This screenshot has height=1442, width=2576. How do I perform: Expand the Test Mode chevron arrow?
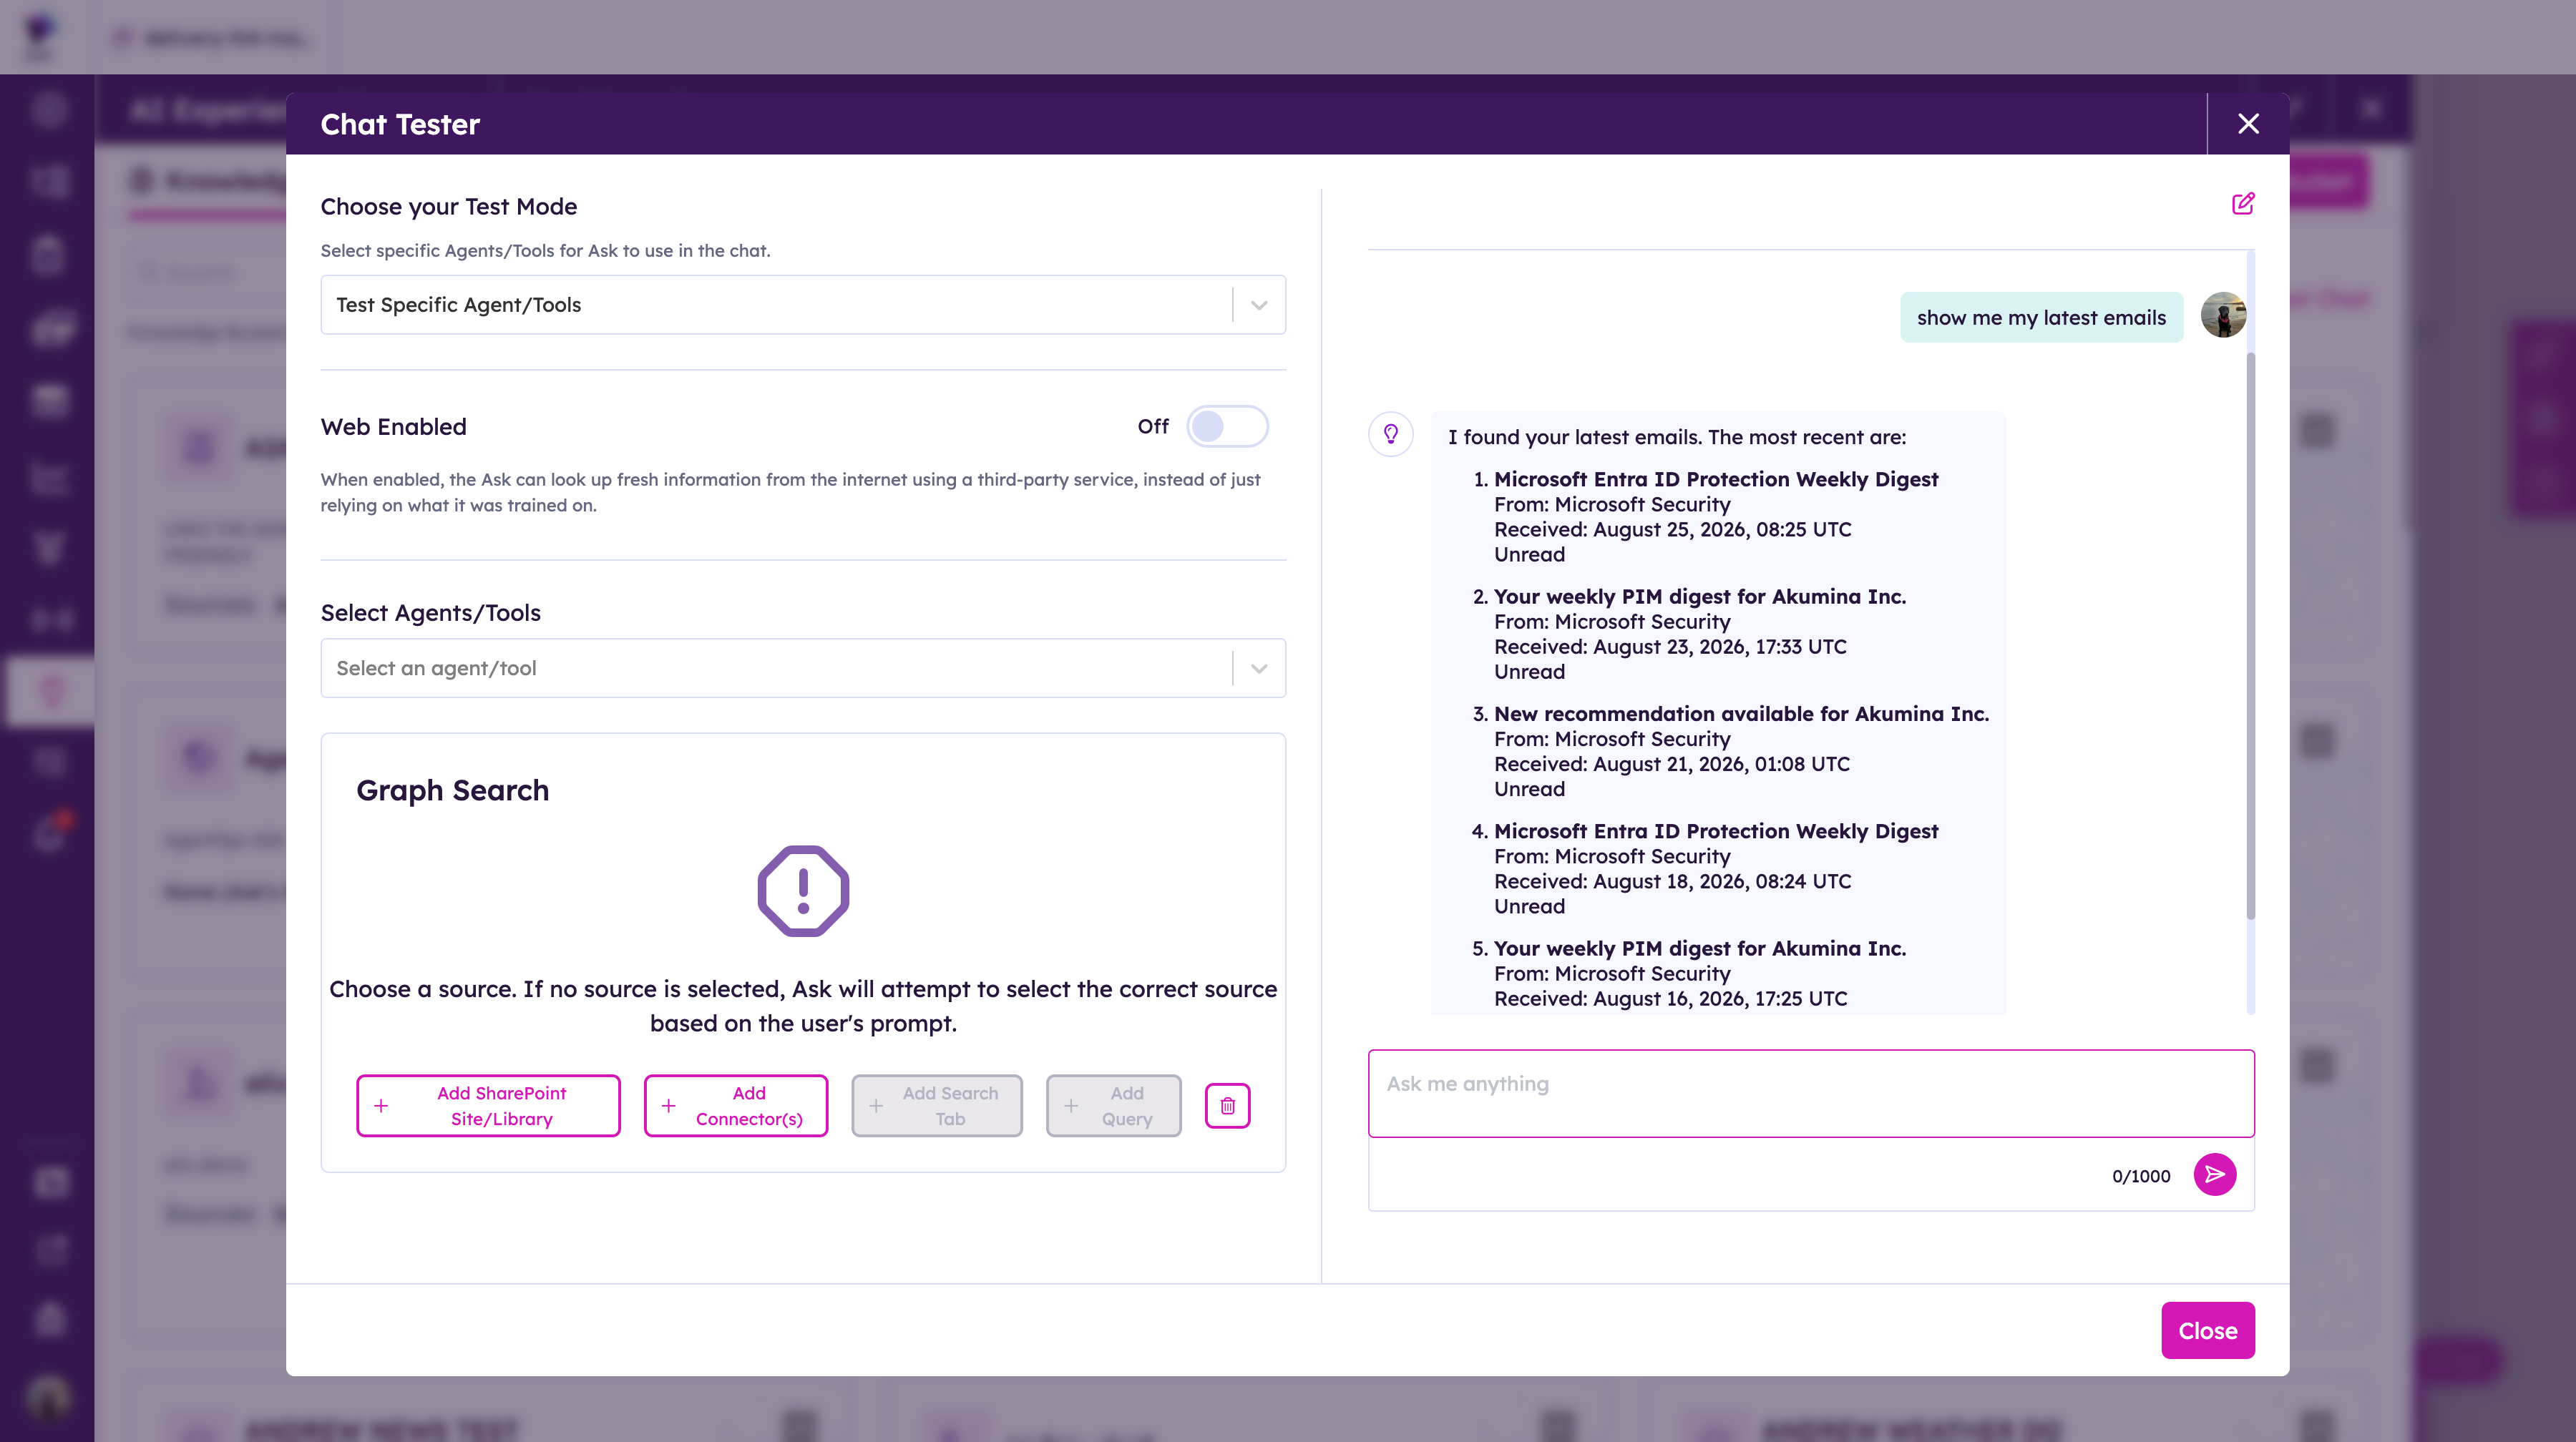1259,305
